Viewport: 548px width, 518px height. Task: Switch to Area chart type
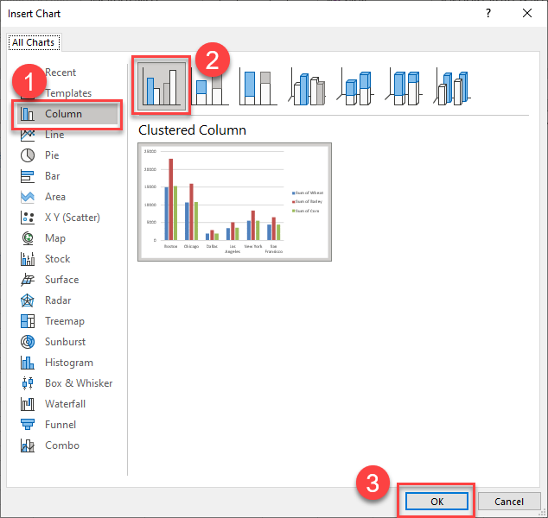54,197
